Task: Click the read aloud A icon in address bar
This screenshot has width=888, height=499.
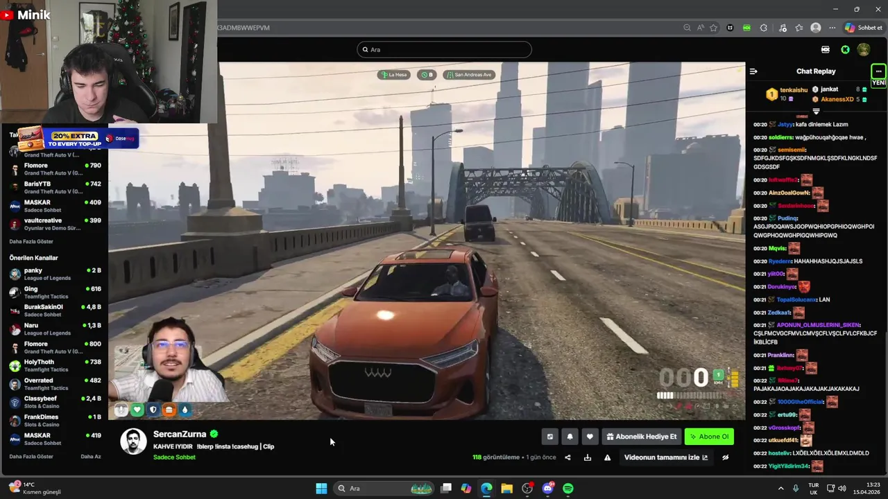Action: click(700, 28)
